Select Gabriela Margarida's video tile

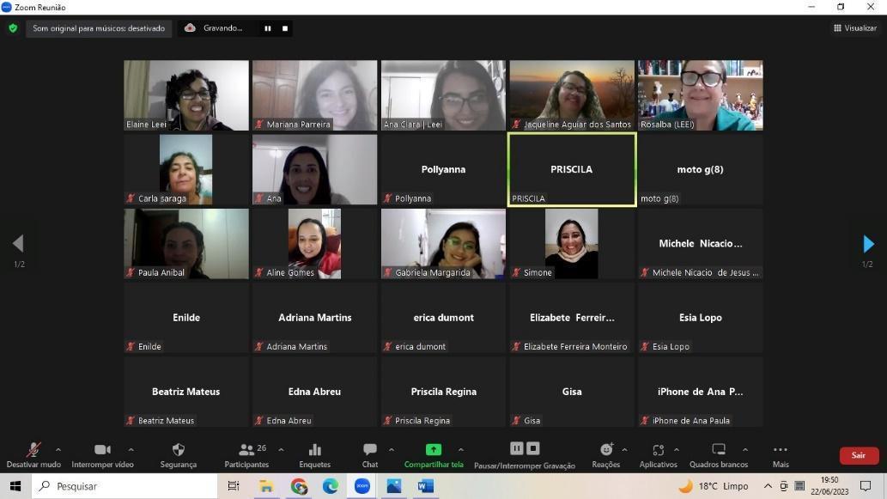443,243
